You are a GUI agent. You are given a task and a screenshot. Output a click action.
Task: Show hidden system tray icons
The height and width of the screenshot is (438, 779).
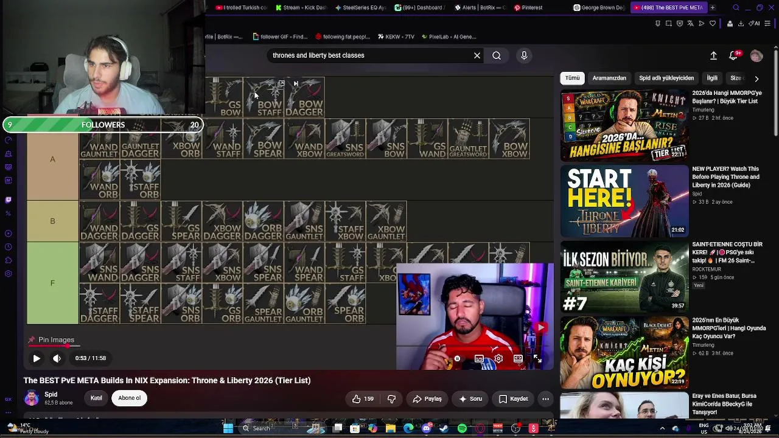click(662, 428)
